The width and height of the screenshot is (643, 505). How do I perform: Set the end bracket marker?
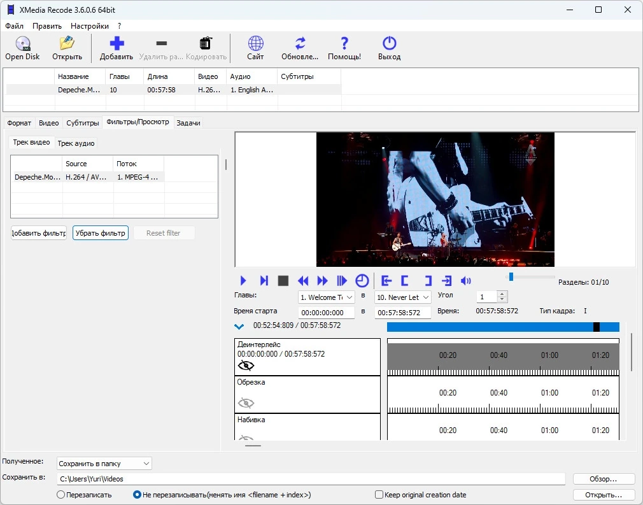(x=428, y=281)
